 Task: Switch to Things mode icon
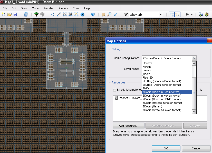click(82, 14)
